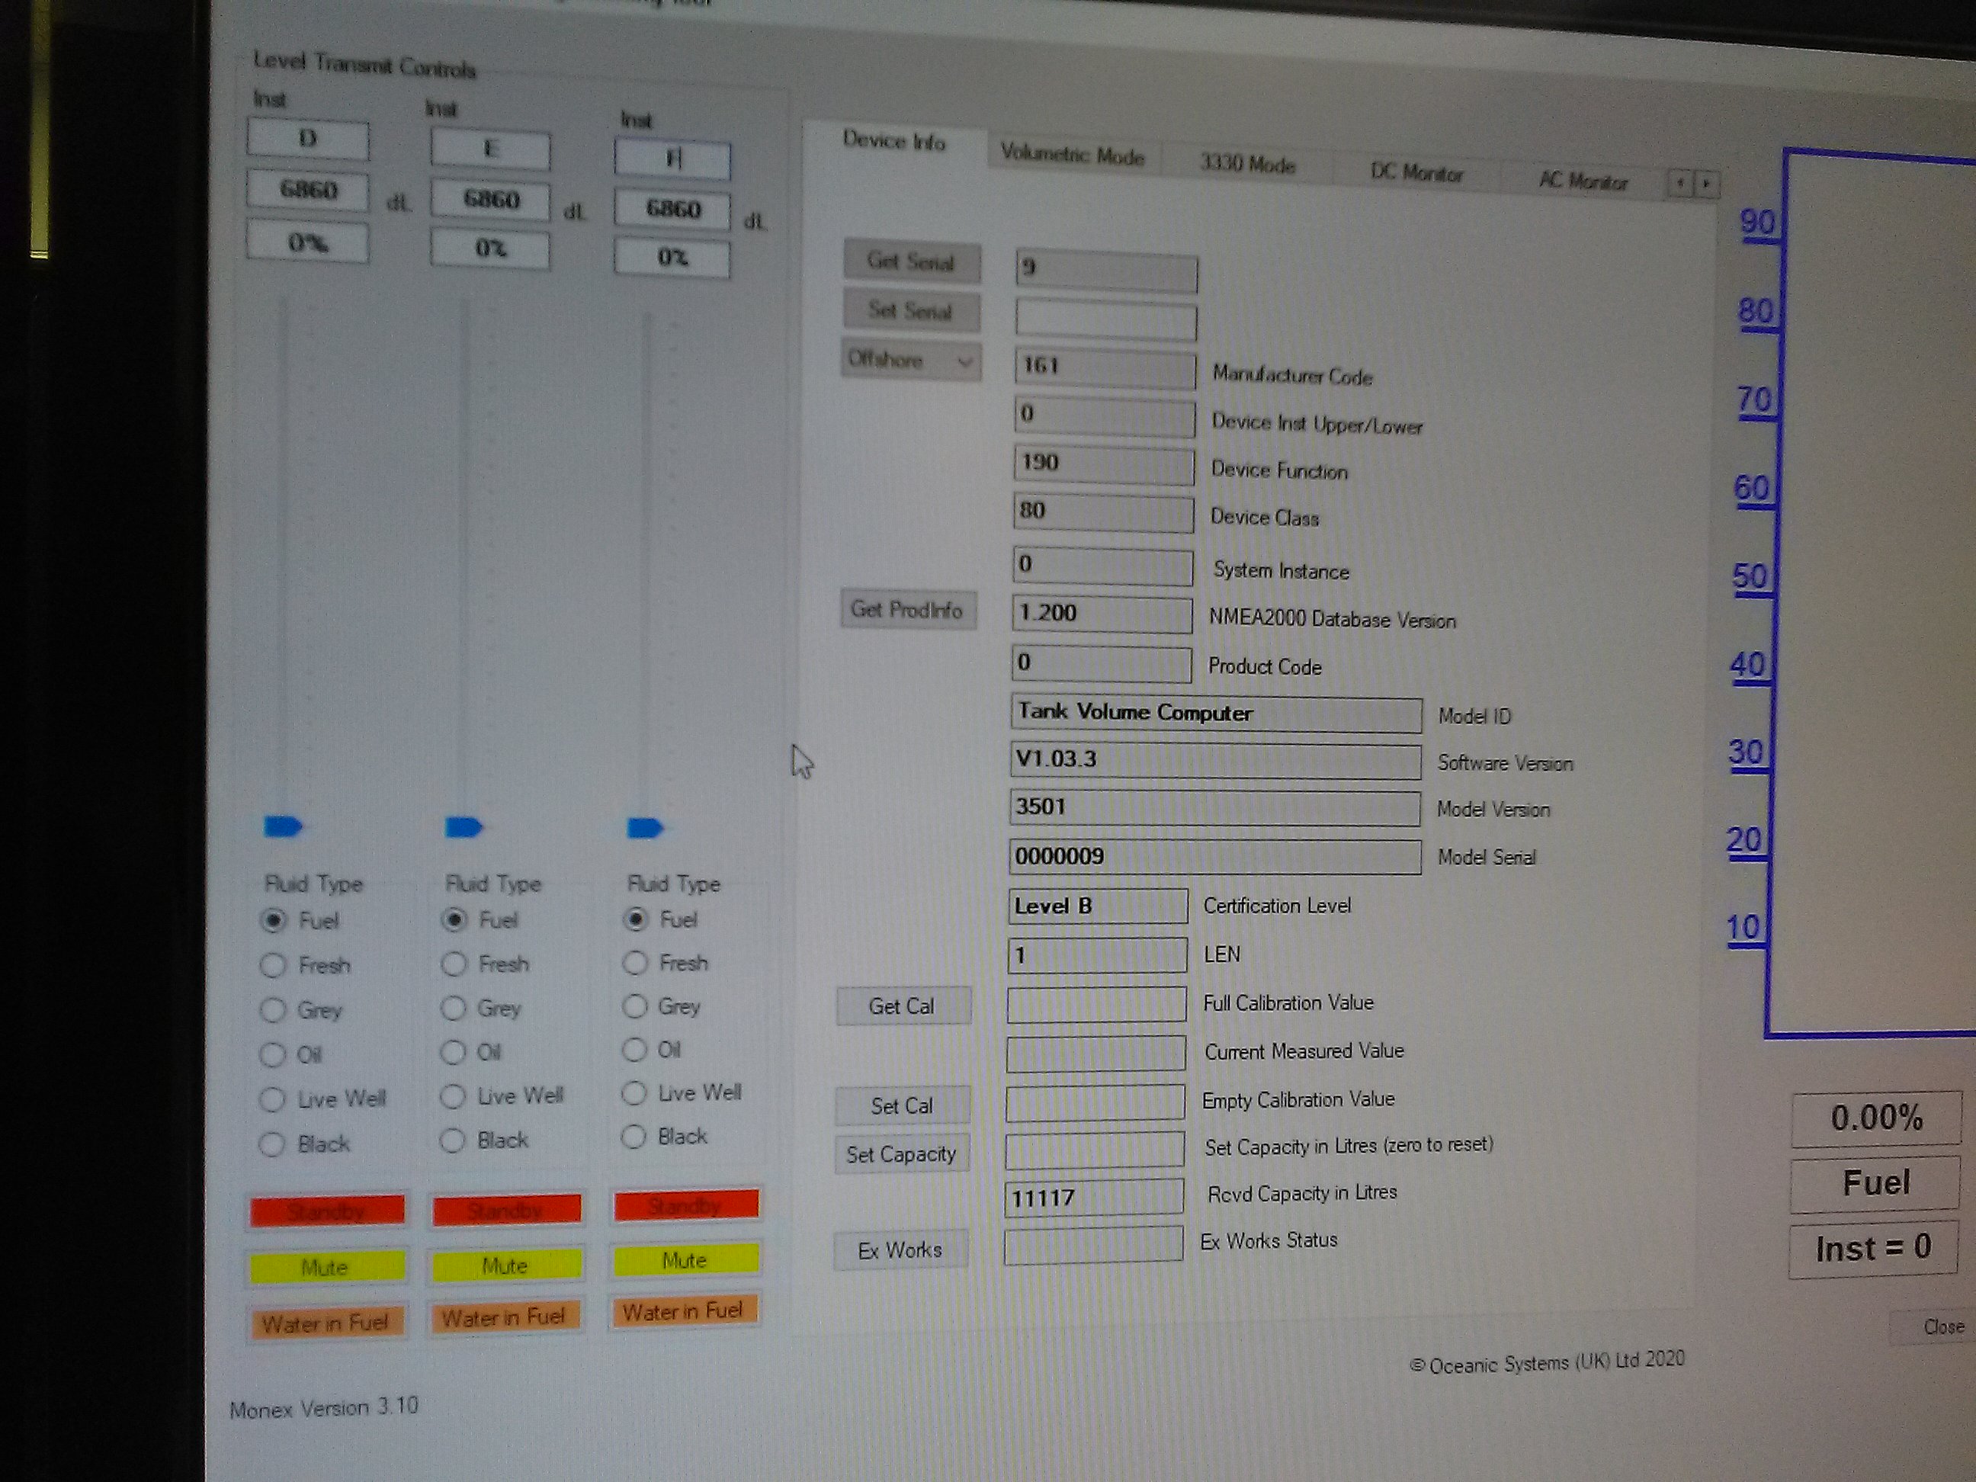
Task: Click the Full Calibration Value field
Action: coord(1097,1005)
